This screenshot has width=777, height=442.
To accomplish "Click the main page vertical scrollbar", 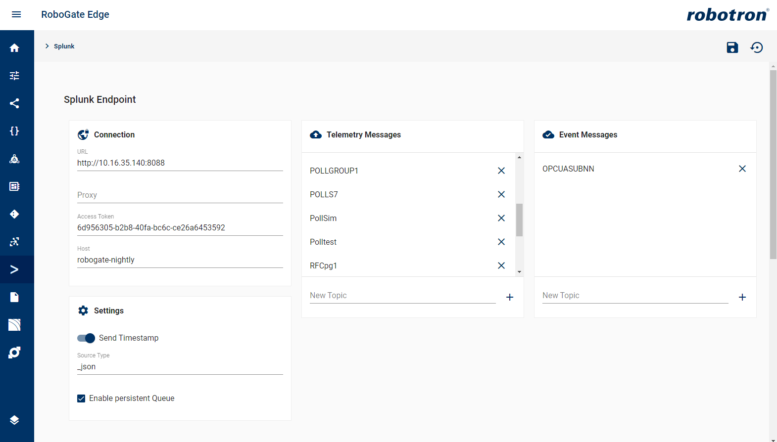I will coord(773,164).
